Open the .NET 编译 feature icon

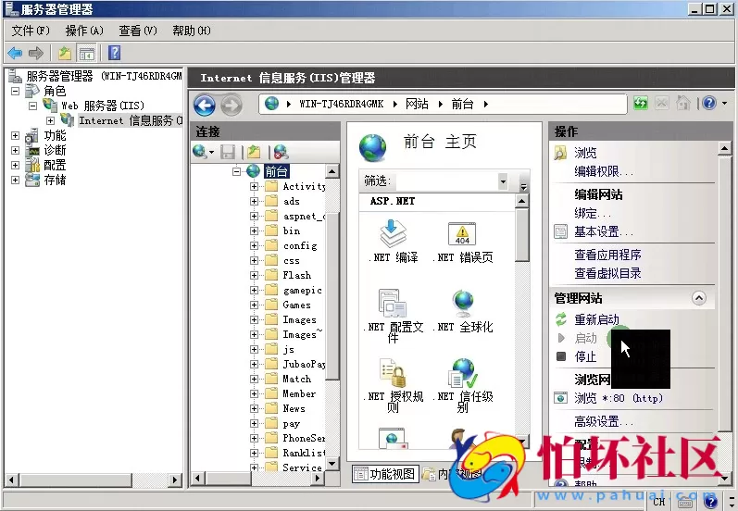click(x=393, y=235)
